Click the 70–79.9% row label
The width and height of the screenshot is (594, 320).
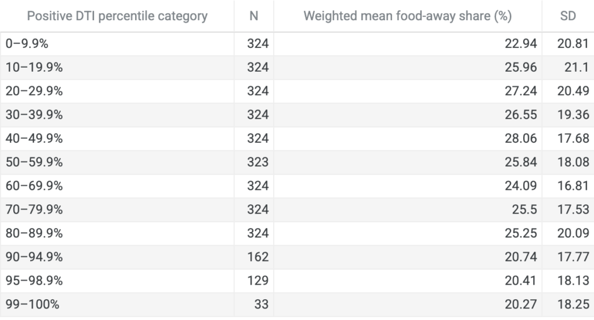34,209
